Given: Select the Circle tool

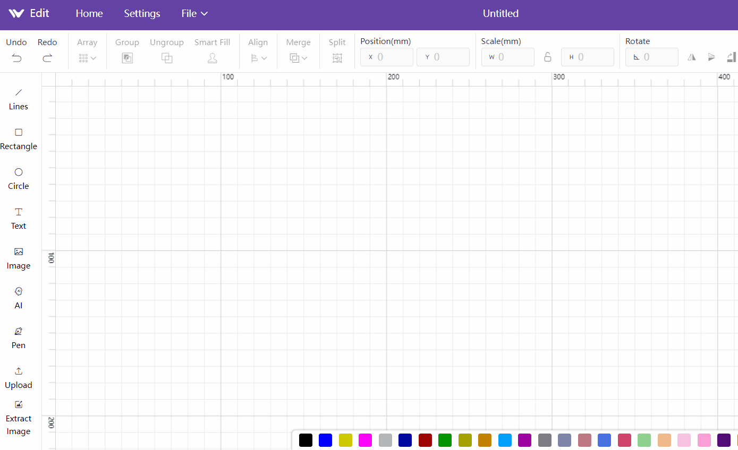Looking at the screenshot, I should click(x=19, y=179).
